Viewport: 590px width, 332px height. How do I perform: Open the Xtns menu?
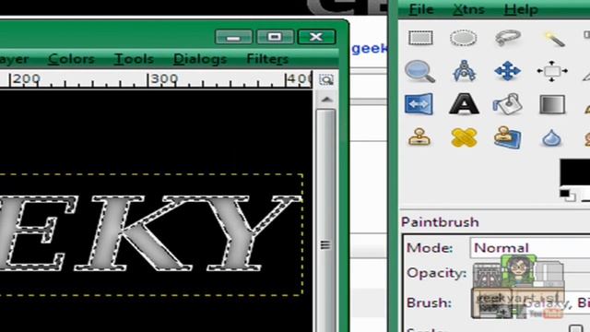[x=468, y=9]
